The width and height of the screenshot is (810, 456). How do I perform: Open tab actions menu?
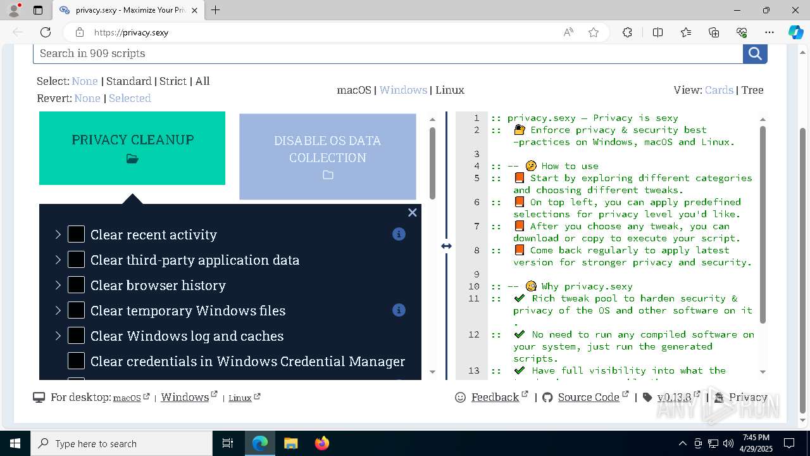(x=38, y=10)
